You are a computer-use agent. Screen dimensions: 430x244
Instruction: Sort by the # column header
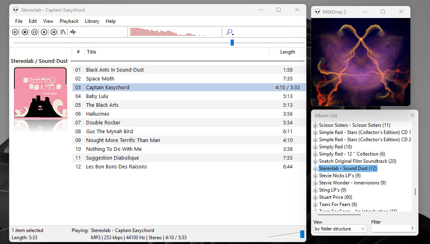coord(78,52)
